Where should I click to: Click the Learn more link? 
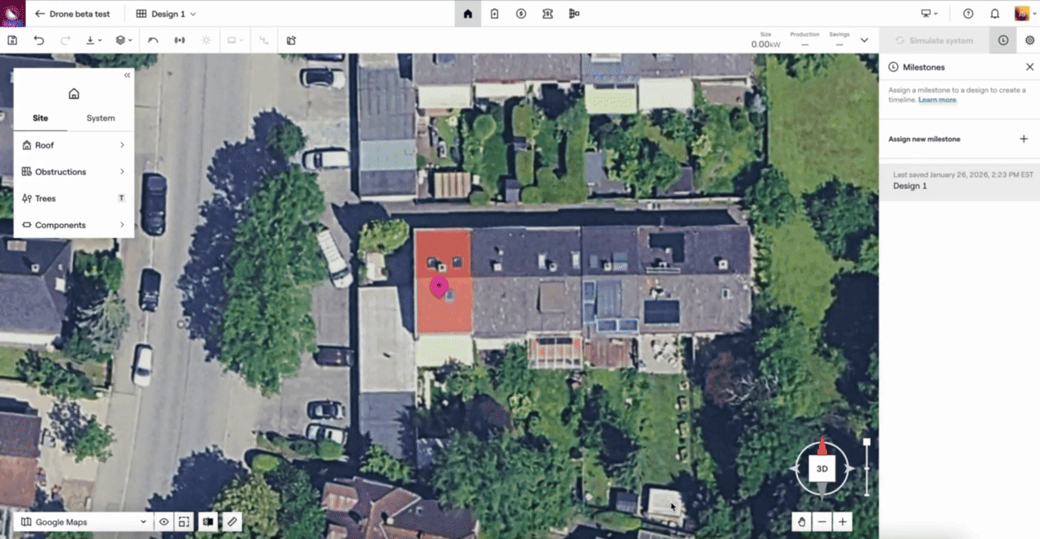tap(937, 100)
